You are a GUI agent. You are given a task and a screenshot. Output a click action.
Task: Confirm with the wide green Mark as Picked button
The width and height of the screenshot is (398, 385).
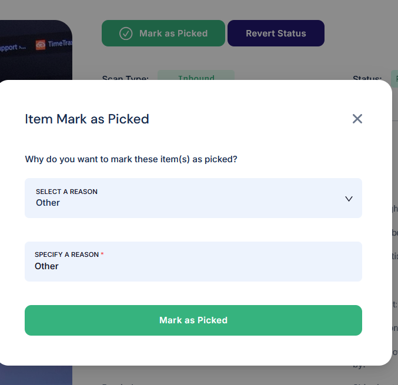pyautogui.click(x=193, y=320)
